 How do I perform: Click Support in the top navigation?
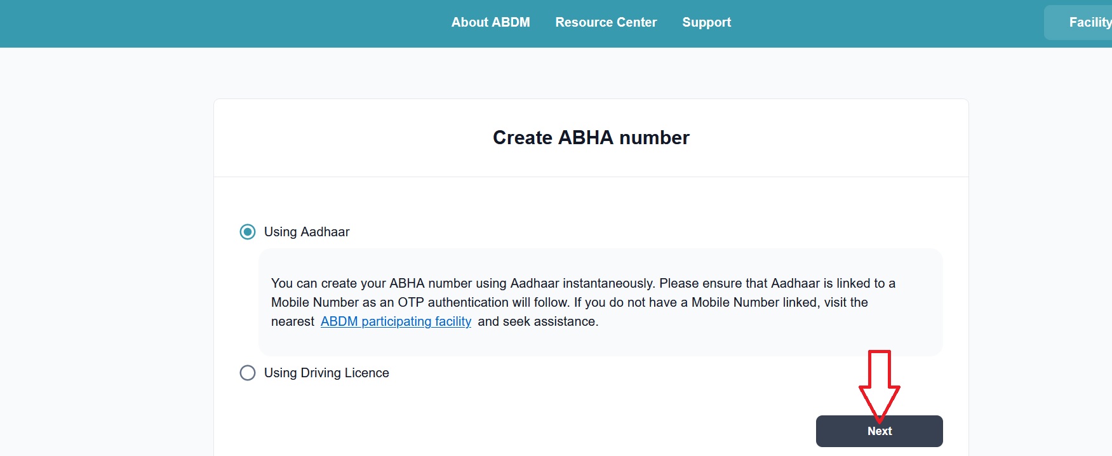point(706,22)
